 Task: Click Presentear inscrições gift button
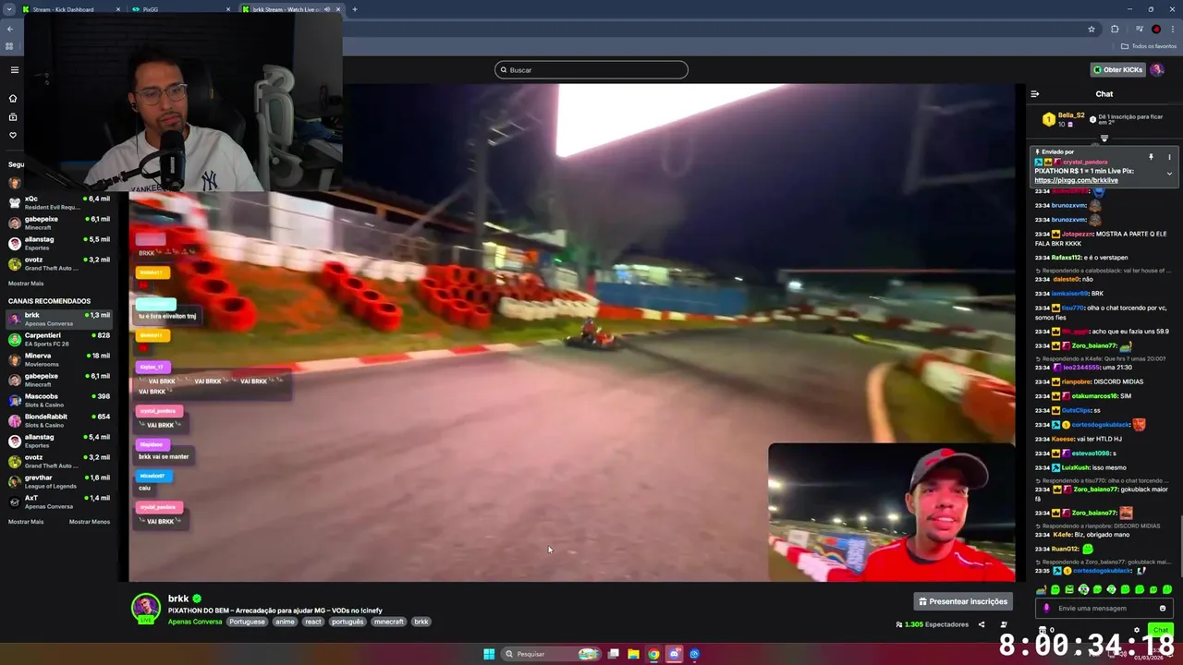[x=963, y=601]
